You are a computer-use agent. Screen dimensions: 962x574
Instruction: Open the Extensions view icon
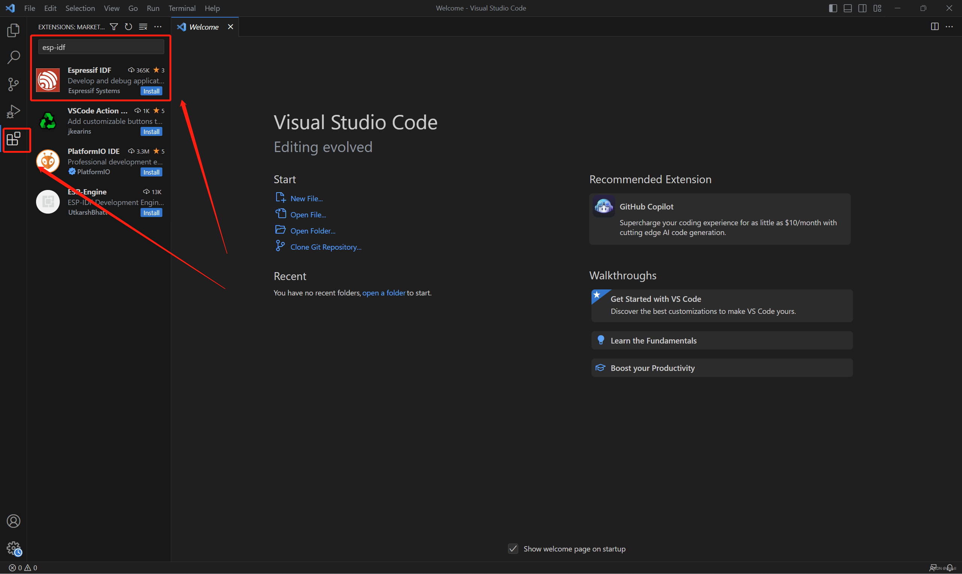point(14,139)
